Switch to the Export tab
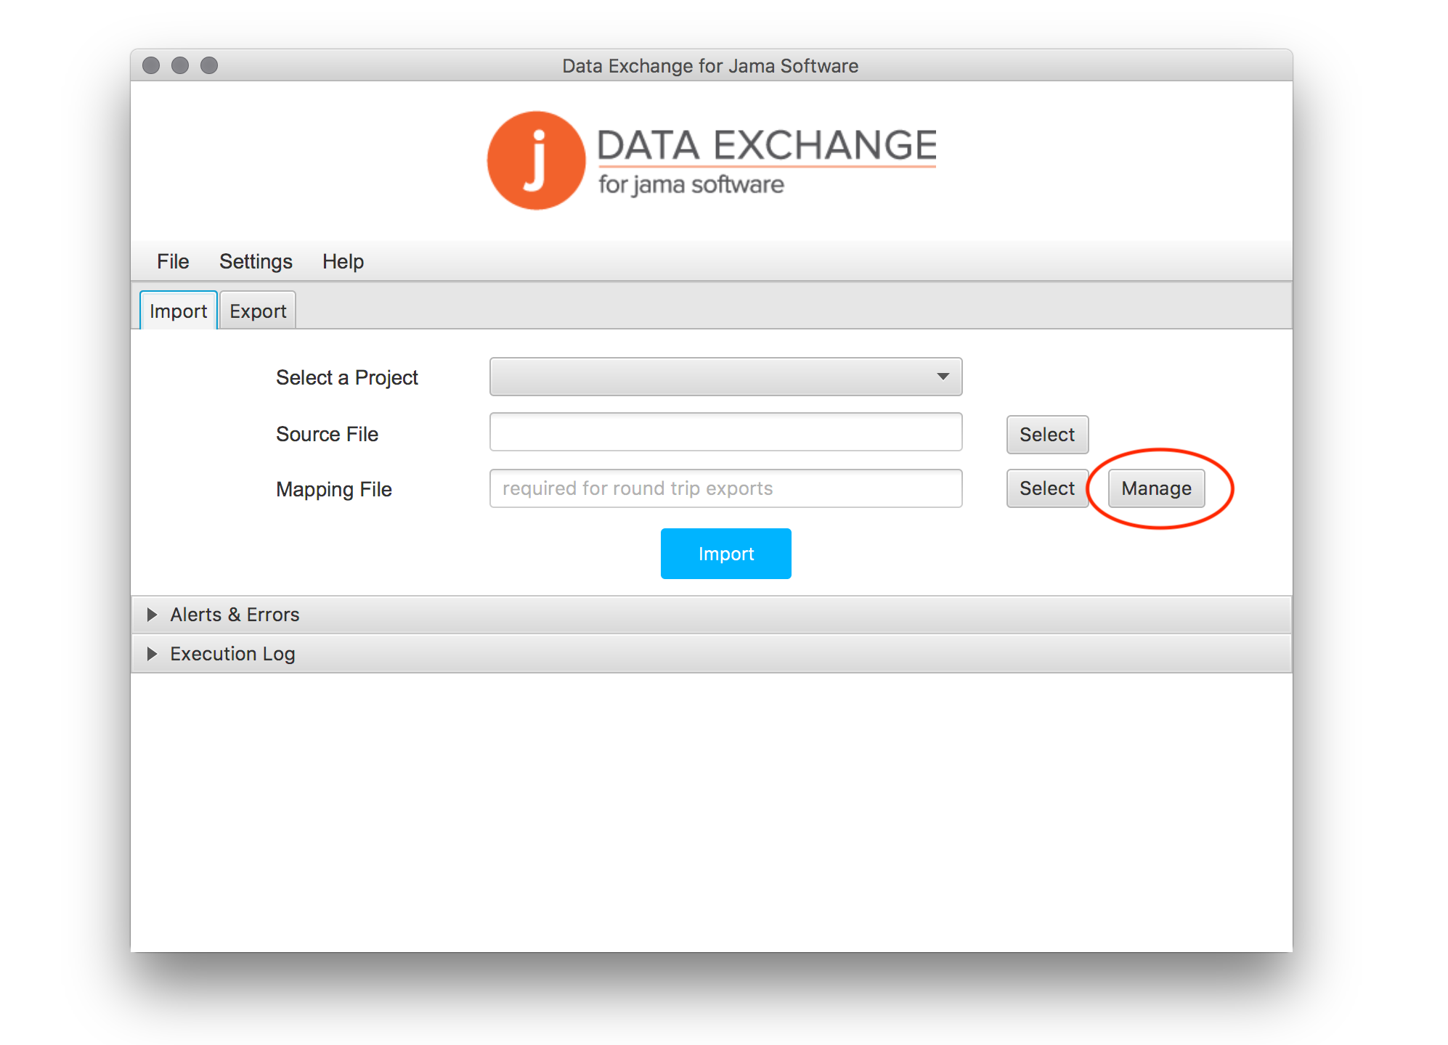This screenshot has width=1448, height=1045. pos(258,311)
